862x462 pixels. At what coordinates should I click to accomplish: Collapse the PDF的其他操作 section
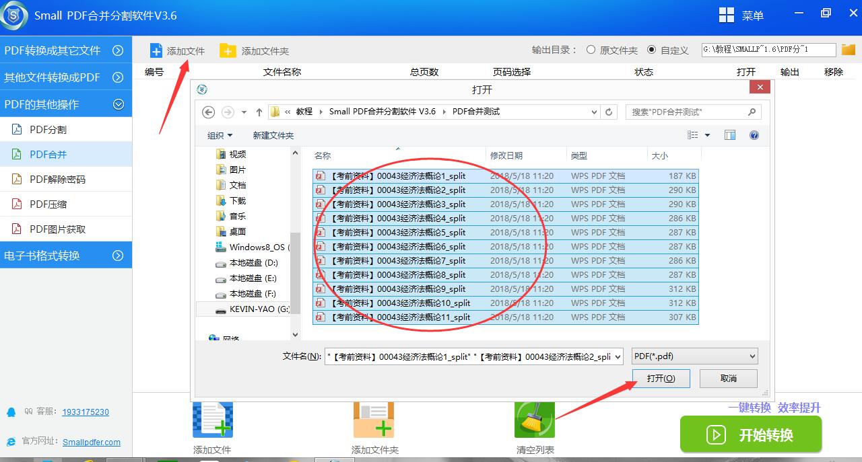118,104
